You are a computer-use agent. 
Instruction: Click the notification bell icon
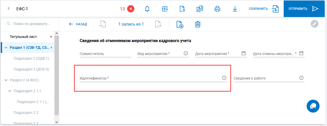(x=147, y=9)
